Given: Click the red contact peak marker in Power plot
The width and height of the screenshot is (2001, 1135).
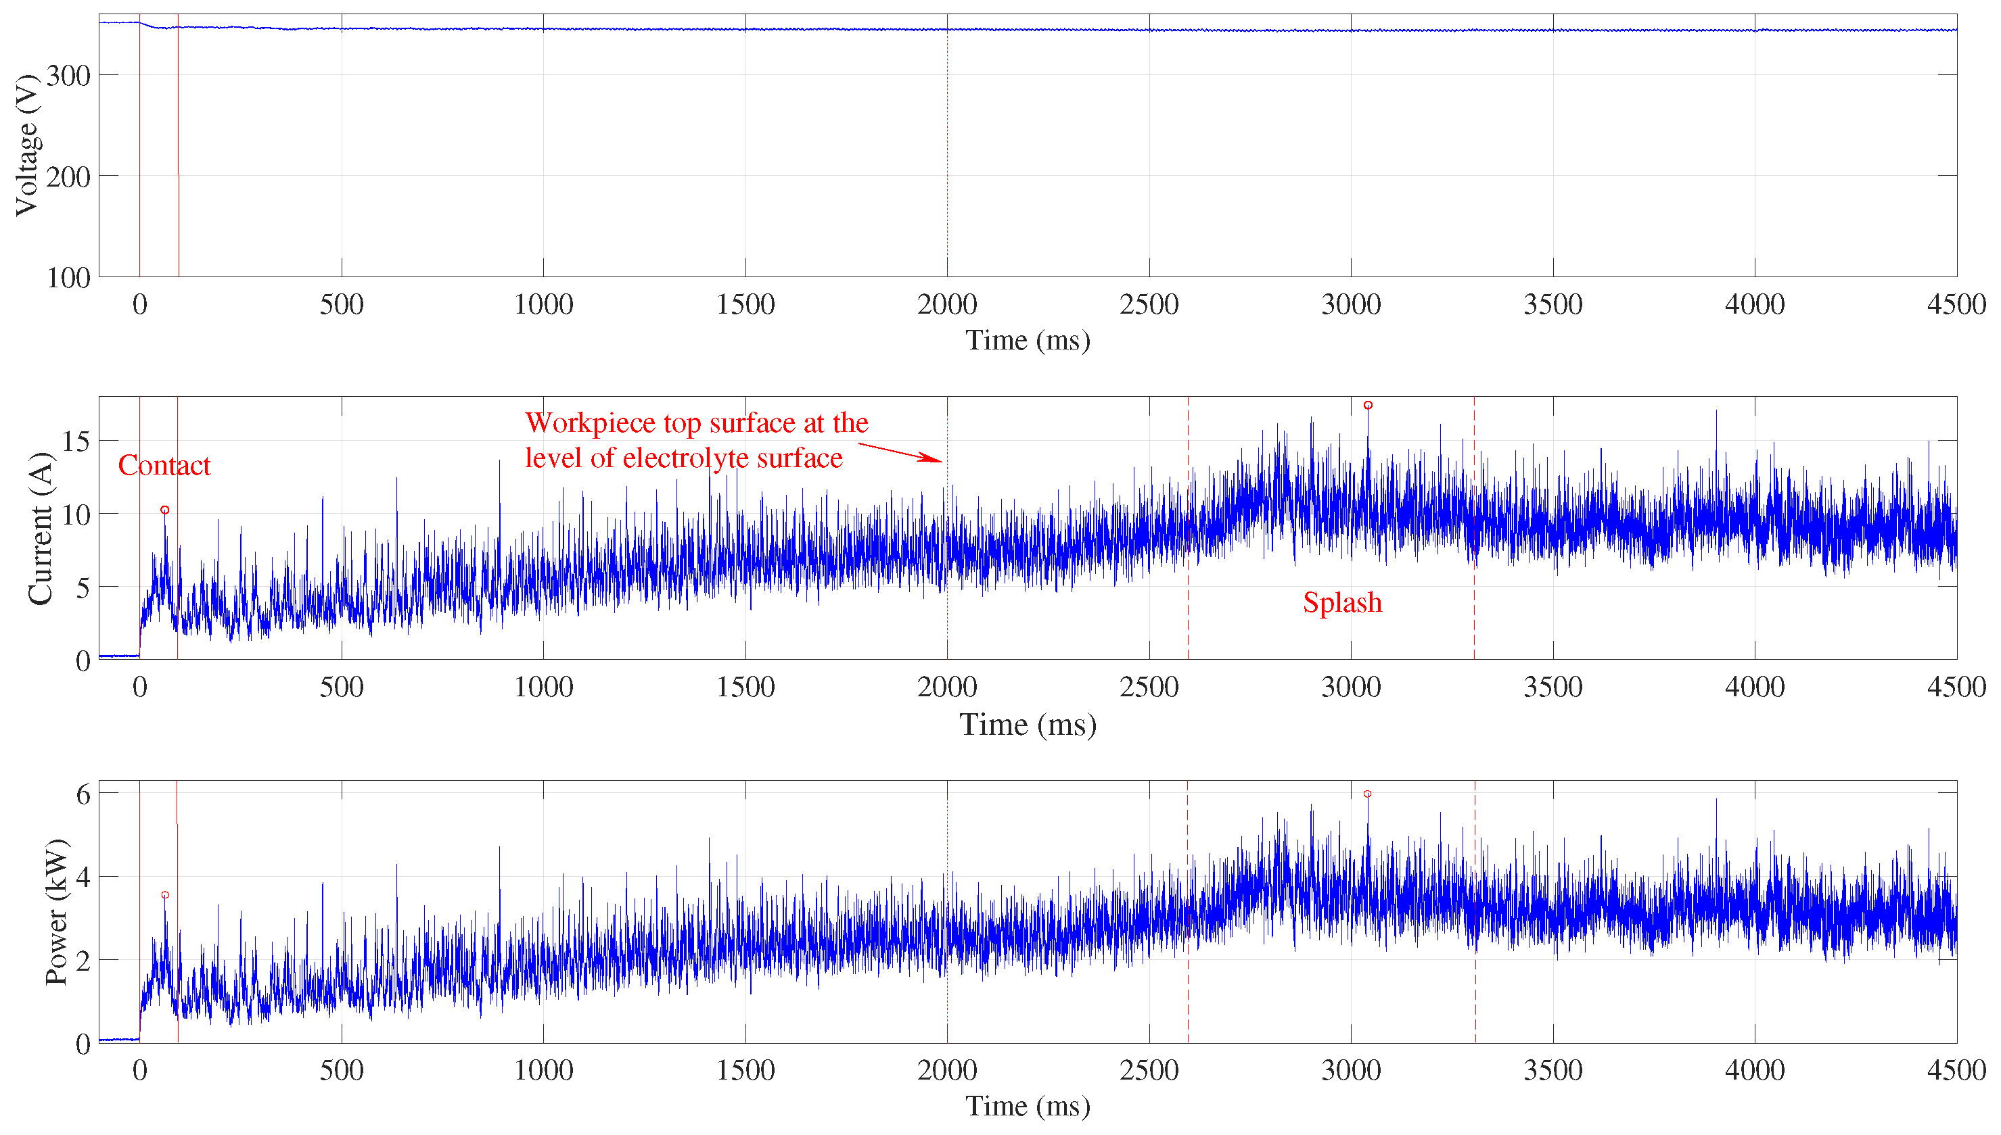Looking at the screenshot, I should tap(164, 895).
